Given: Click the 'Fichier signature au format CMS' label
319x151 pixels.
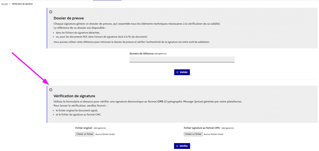Looking at the screenshot, I should pyautogui.click(x=202, y=128).
